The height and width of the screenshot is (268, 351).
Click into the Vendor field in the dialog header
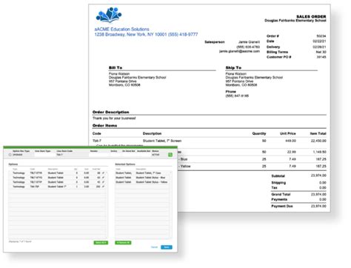99,155
